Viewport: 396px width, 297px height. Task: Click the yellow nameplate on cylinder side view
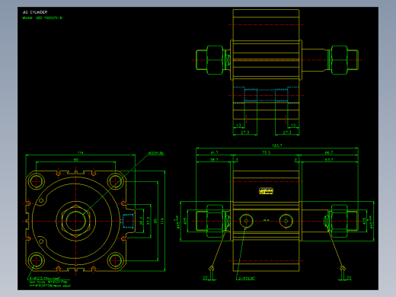266,191
